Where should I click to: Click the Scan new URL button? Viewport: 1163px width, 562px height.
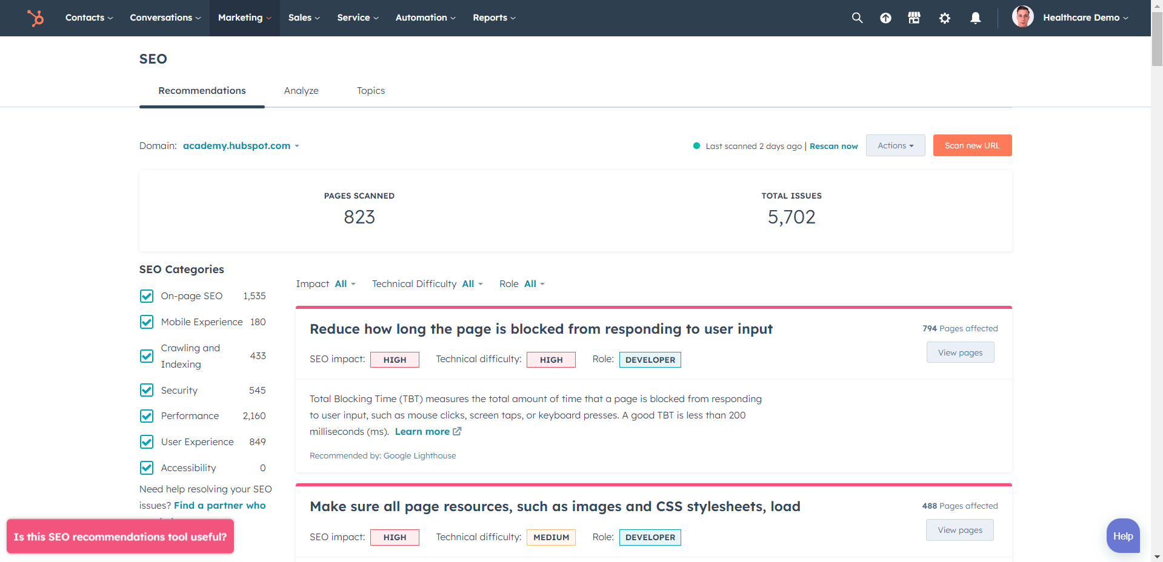tap(972, 145)
